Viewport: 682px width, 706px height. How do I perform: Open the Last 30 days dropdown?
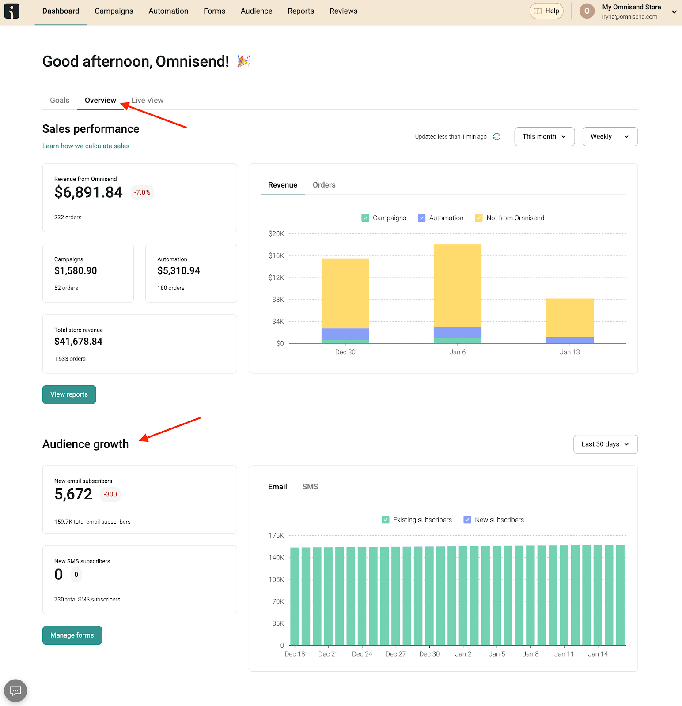point(606,444)
